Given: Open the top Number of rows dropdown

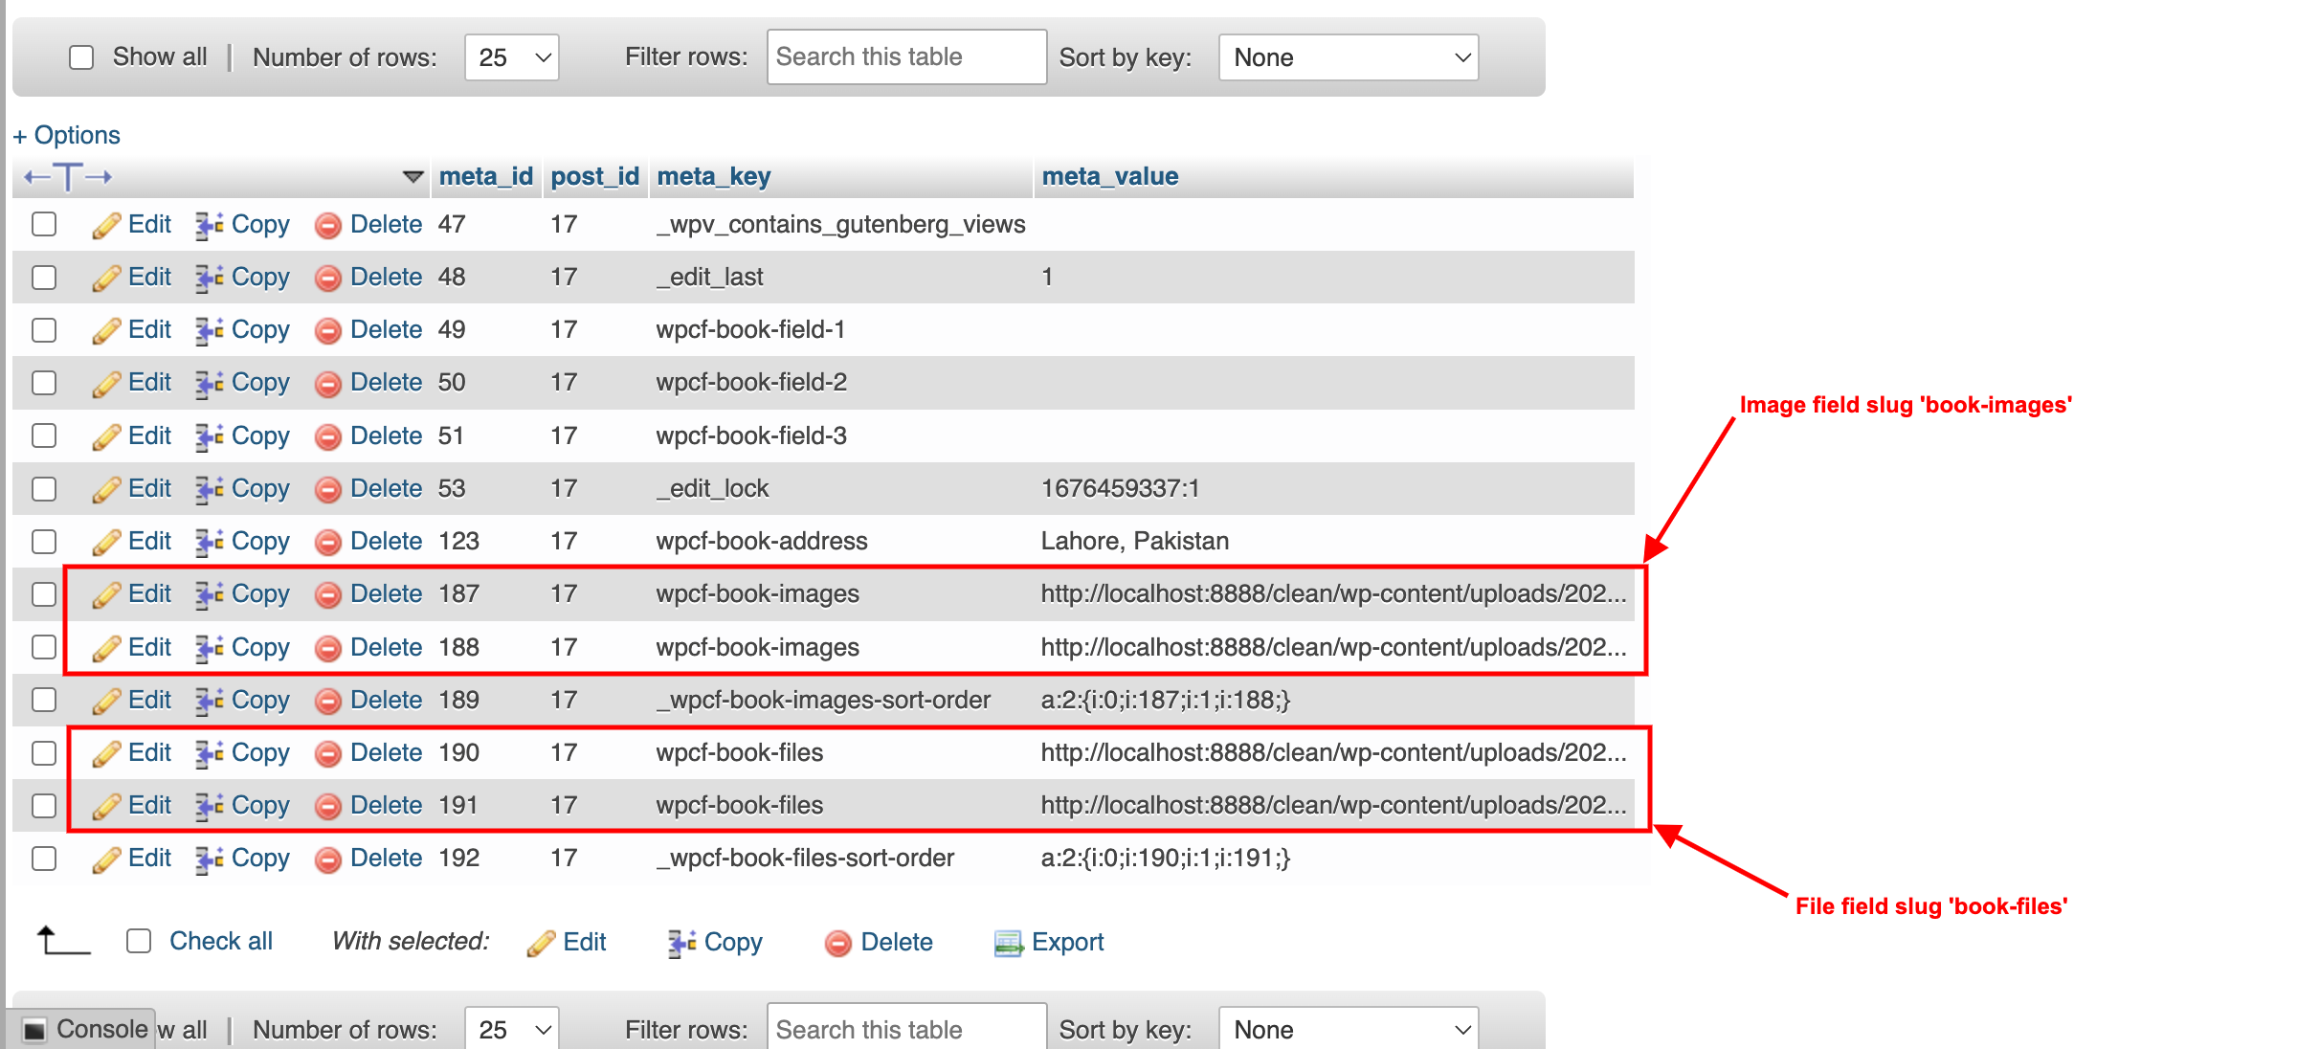Looking at the screenshot, I should pyautogui.click(x=512, y=57).
